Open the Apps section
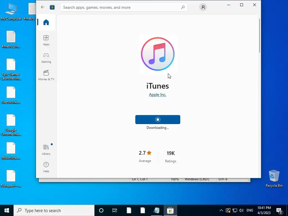The image size is (288, 216). (46, 40)
